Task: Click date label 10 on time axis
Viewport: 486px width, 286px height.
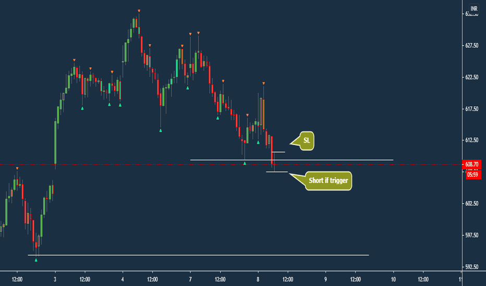Action: pyautogui.click(x=393, y=280)
